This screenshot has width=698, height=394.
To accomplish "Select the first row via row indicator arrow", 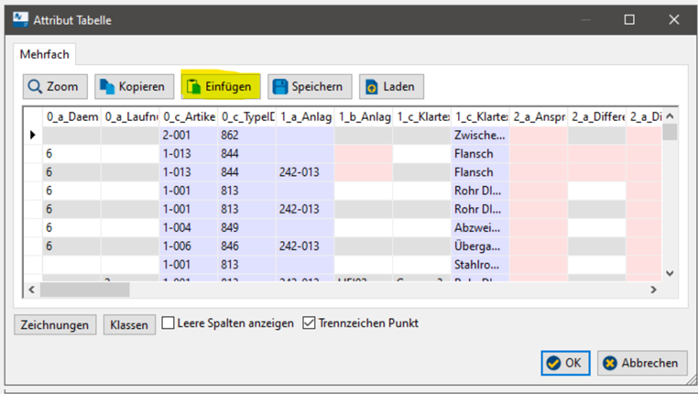I will (x=33, y=135).
